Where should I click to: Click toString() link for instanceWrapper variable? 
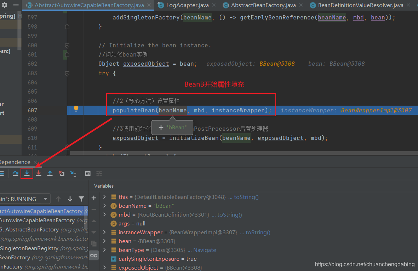tap(258, 232)
